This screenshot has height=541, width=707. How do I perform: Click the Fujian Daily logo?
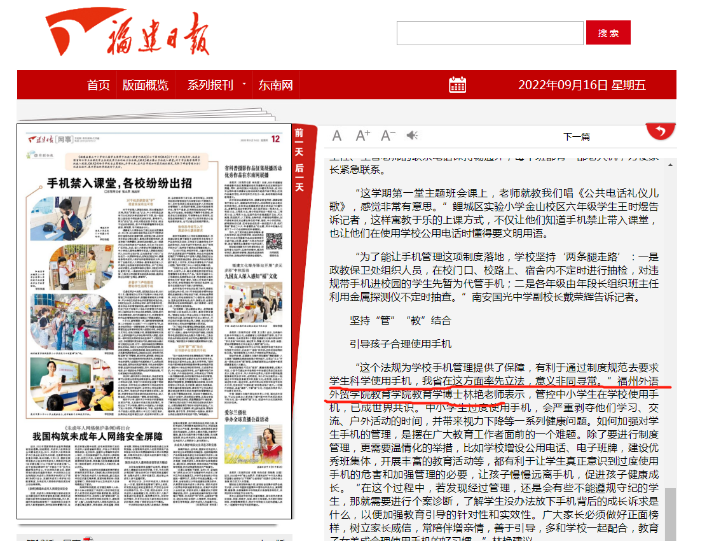(127, 32)
